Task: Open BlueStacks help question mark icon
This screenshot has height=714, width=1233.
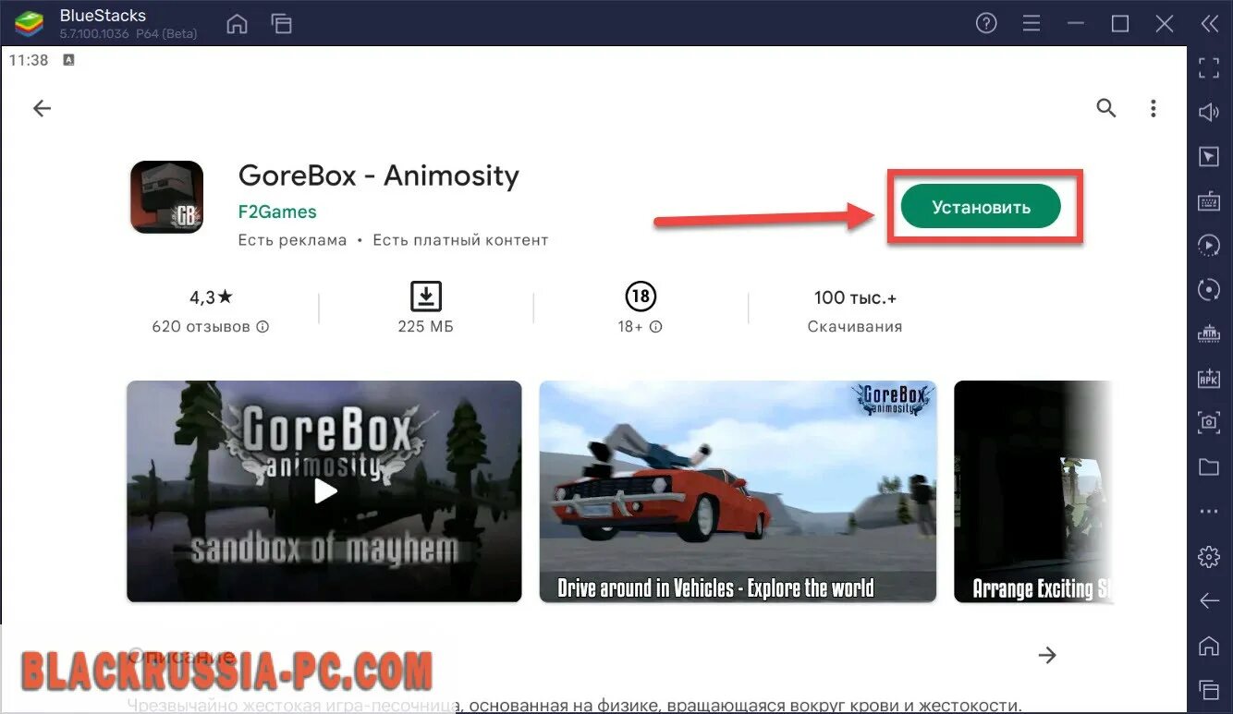Action: pyautogui.click(x=986, y=24)
